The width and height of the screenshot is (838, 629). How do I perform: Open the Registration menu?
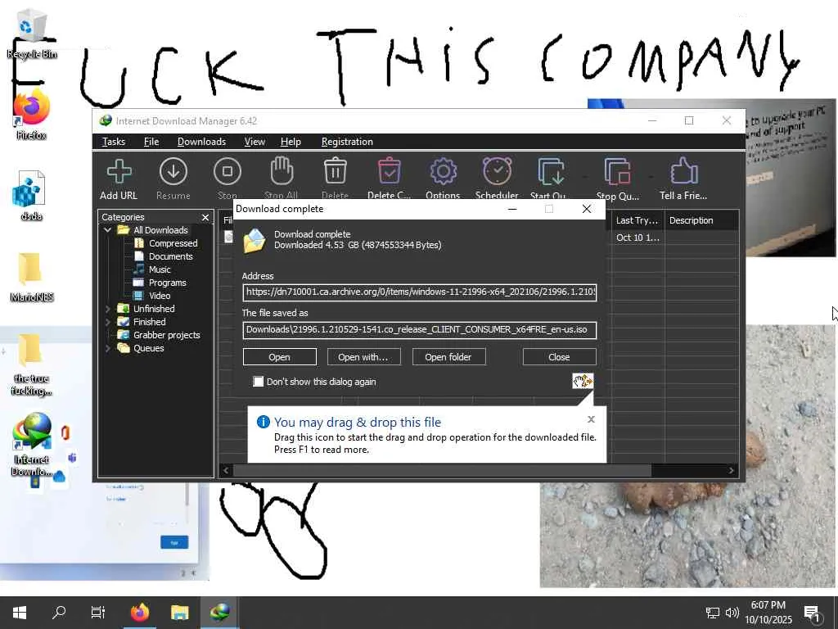point(347,142)
